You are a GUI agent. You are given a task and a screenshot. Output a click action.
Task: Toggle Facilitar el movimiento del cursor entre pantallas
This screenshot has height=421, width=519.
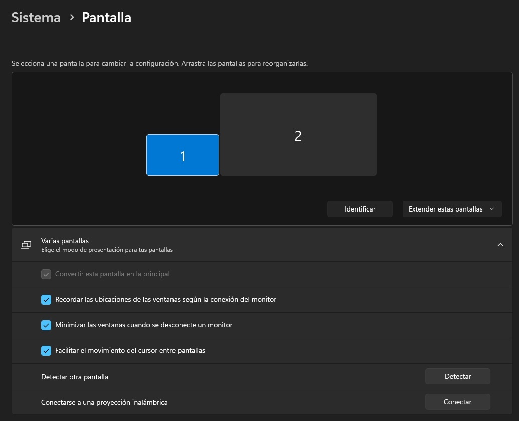point(46,350)
